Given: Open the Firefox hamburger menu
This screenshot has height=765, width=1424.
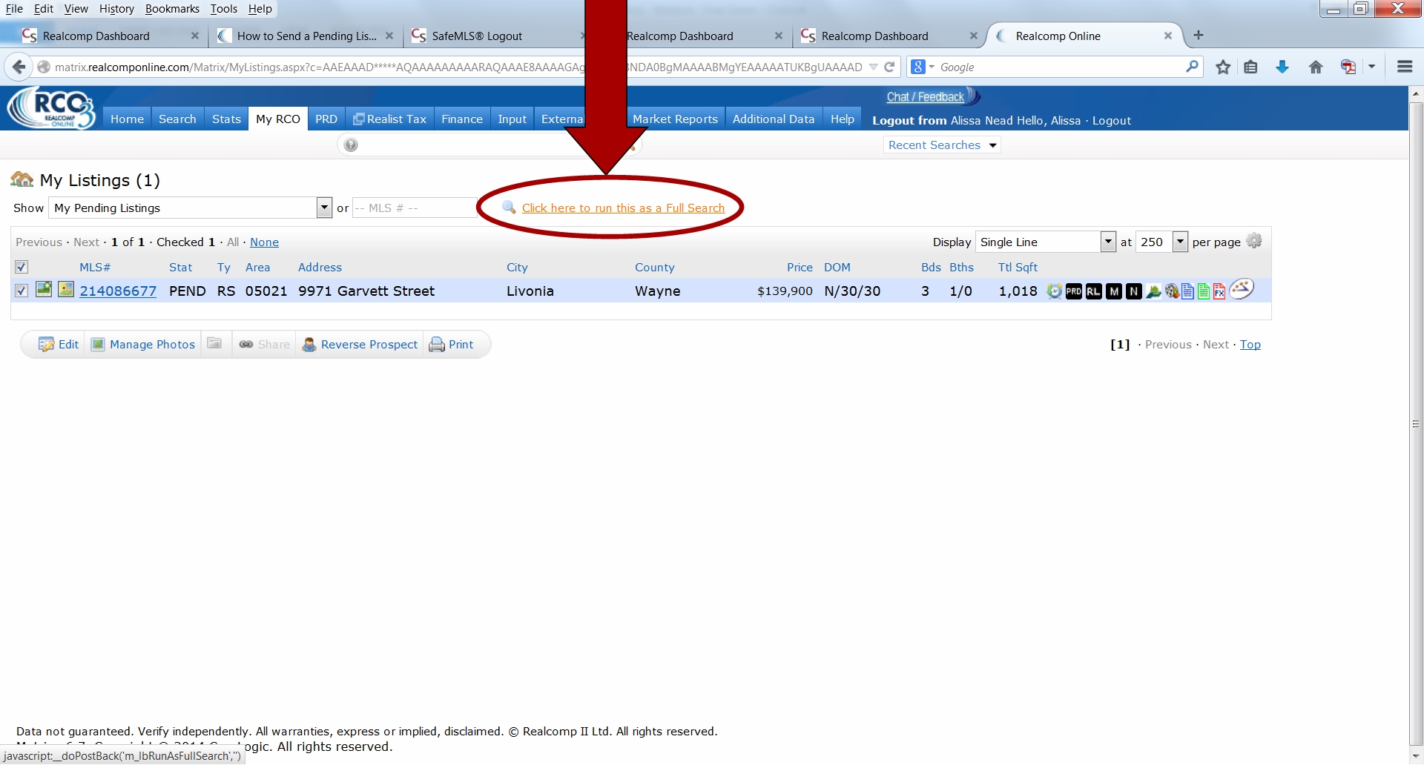Looking at the screenshot, I should (1404, 67).
